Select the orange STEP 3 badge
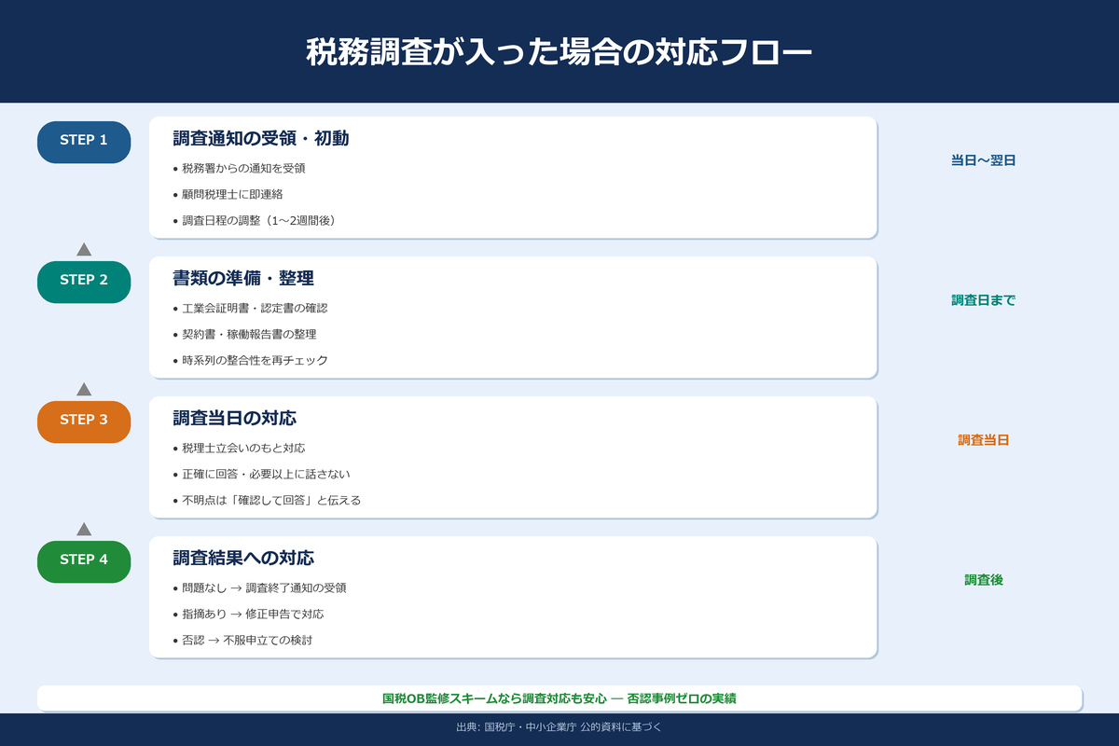The width and height of the screenshot is (1119, 746). [84, 421]
